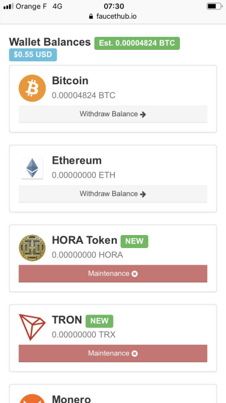
Task: Tap the lock icon beside faucethub.io
Action: tap(91, 17)
